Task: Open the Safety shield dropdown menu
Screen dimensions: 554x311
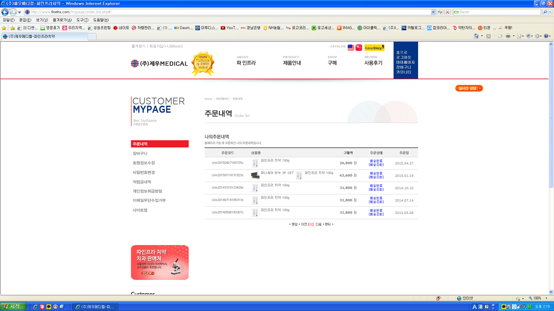Action: point(530,36)
